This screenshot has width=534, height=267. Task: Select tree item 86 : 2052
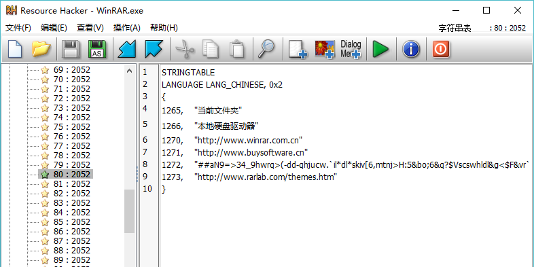pos(72,232)
